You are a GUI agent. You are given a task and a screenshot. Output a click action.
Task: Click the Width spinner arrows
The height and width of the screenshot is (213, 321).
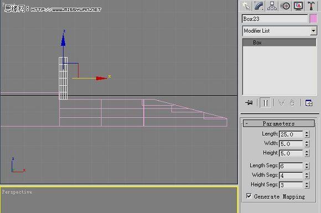click(307, 144)
